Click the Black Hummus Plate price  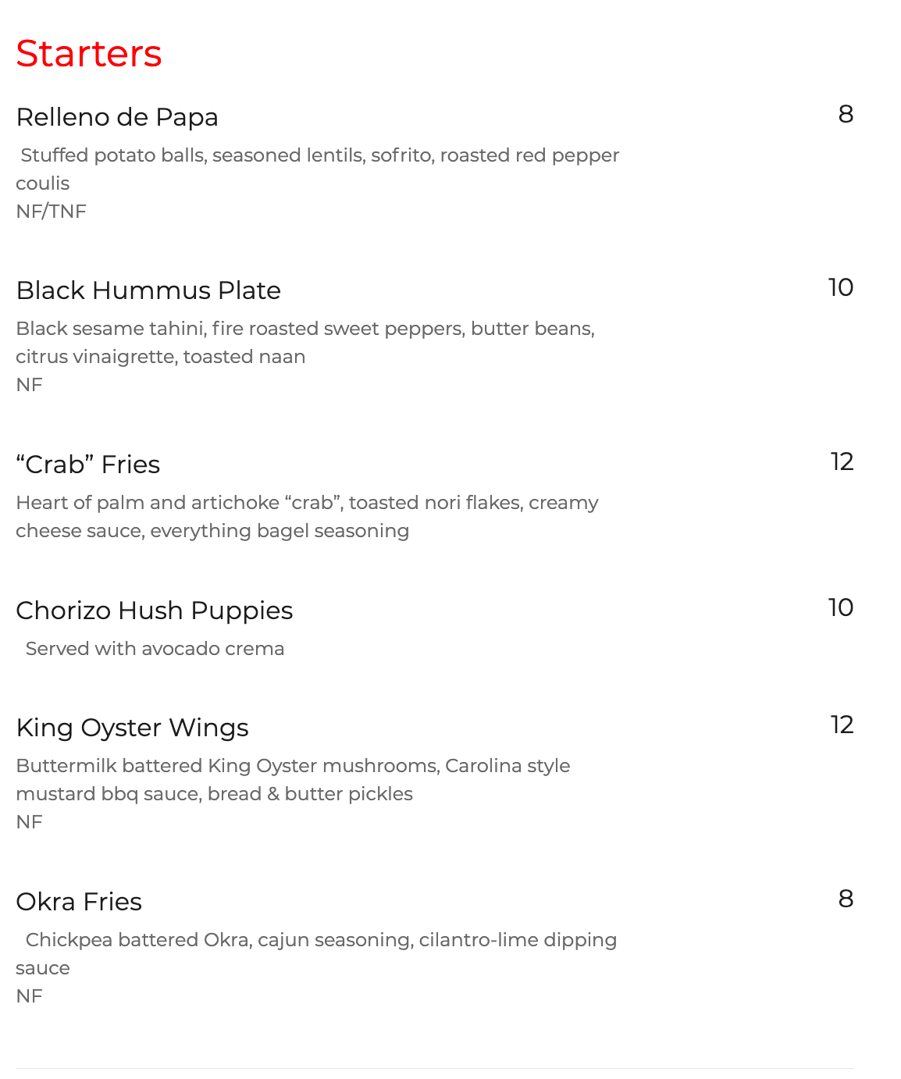pos(841,288)
